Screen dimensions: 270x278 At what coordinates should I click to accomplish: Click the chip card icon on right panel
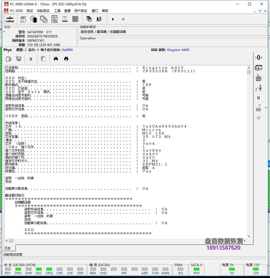click(x=258, y=68)
